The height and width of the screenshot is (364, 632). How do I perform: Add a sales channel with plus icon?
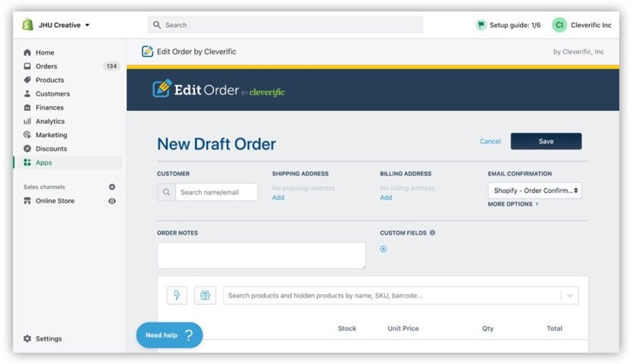[112, 187]
